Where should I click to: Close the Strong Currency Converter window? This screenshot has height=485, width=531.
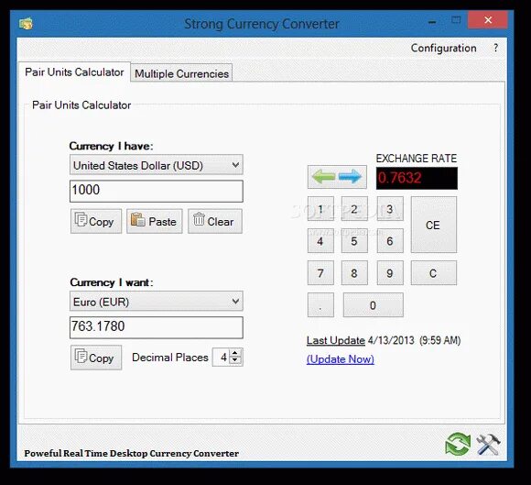(488, 20)
